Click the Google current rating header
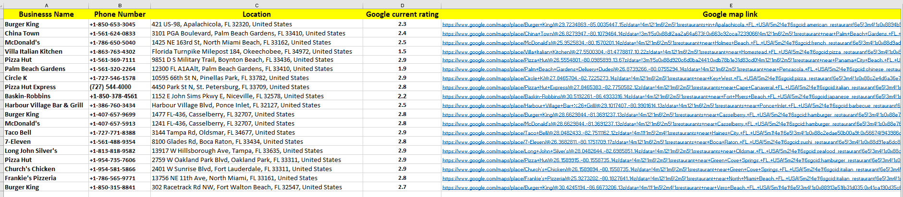Image resolution: width=903 pixels, height=197 pixels. (x=402, y=14)
